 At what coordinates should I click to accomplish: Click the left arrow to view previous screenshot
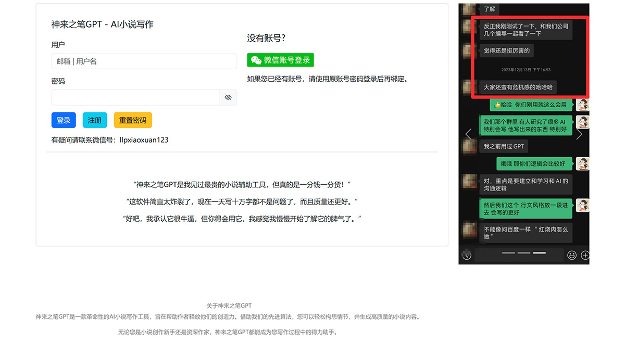(x=467, y=134)
